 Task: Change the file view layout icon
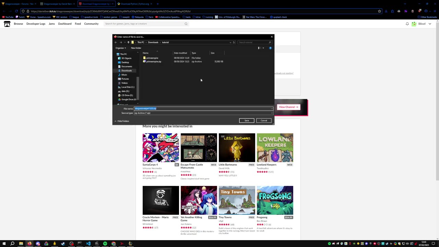point(259,48)
